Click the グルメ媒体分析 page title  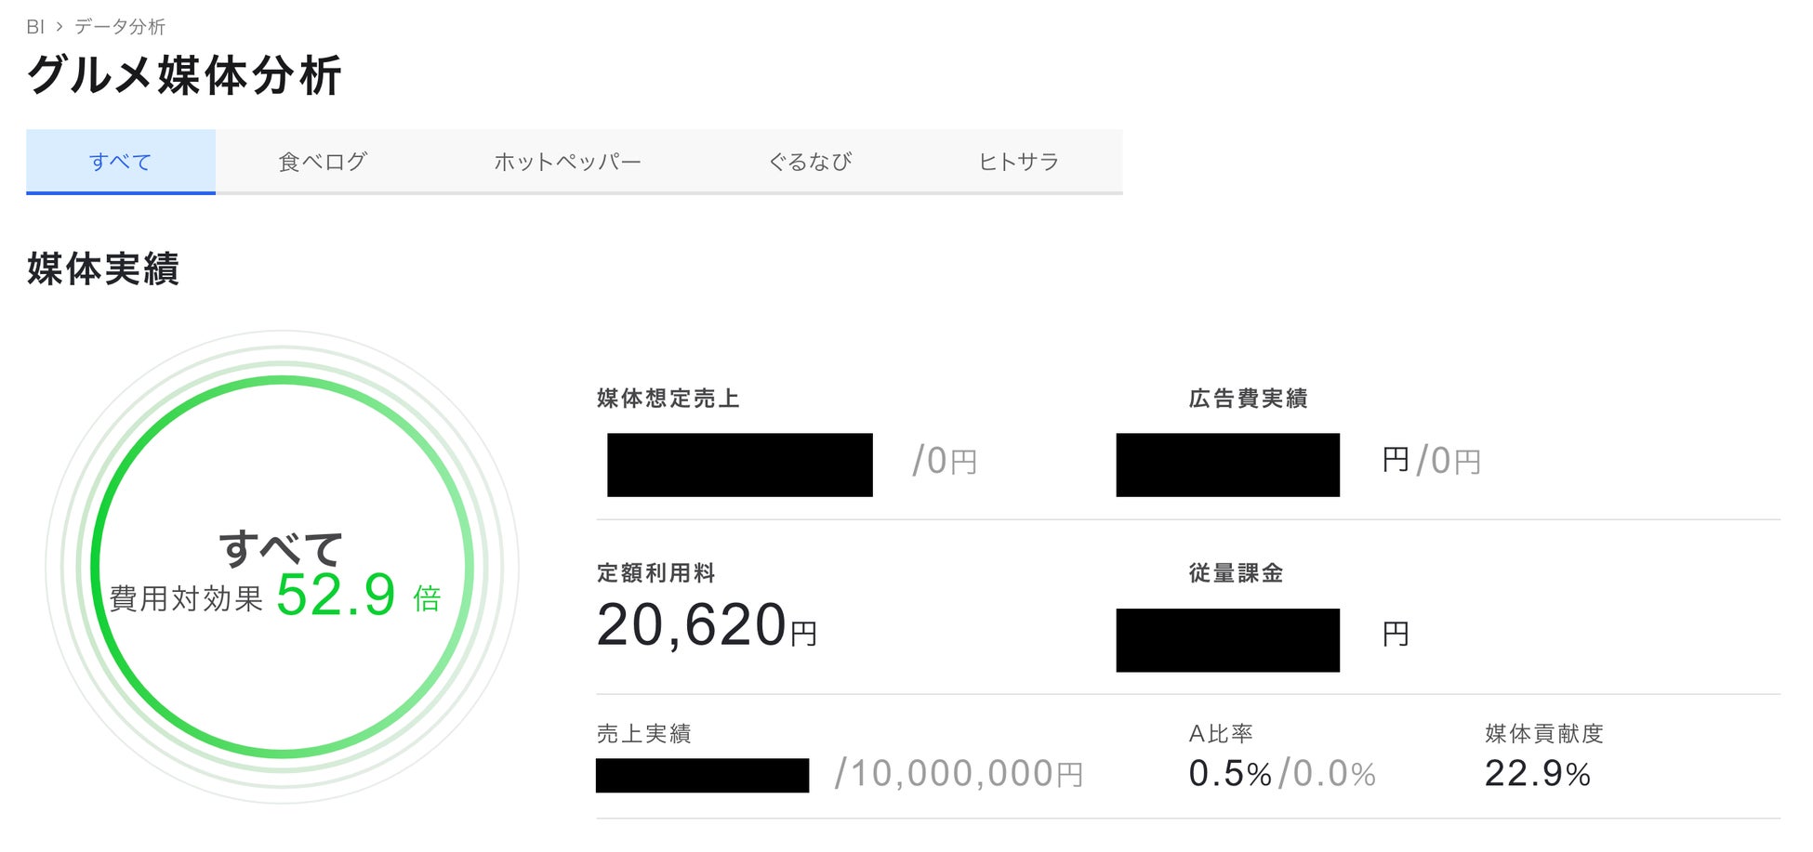pyautogui.click(x=184, y=75)
